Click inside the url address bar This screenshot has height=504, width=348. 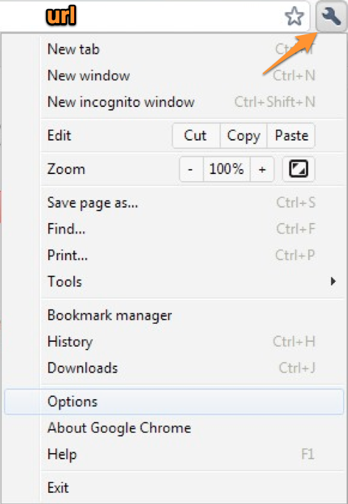(x=154, y=16)
